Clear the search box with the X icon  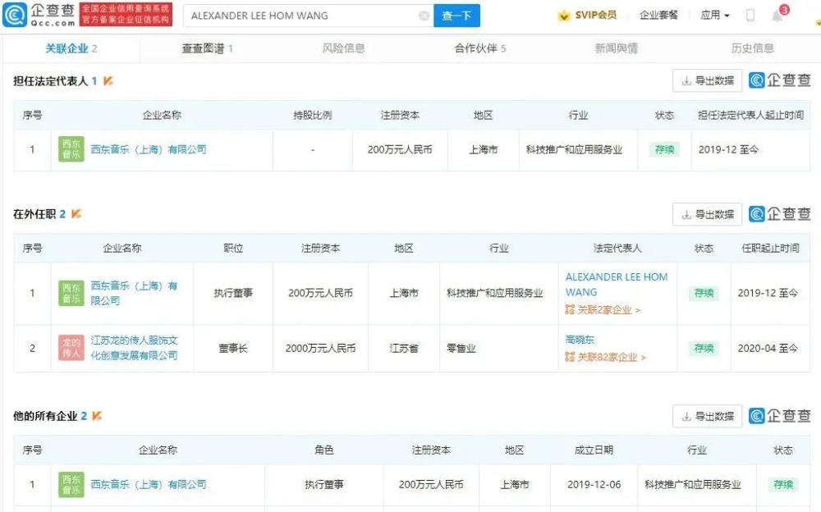pos(424,16)
